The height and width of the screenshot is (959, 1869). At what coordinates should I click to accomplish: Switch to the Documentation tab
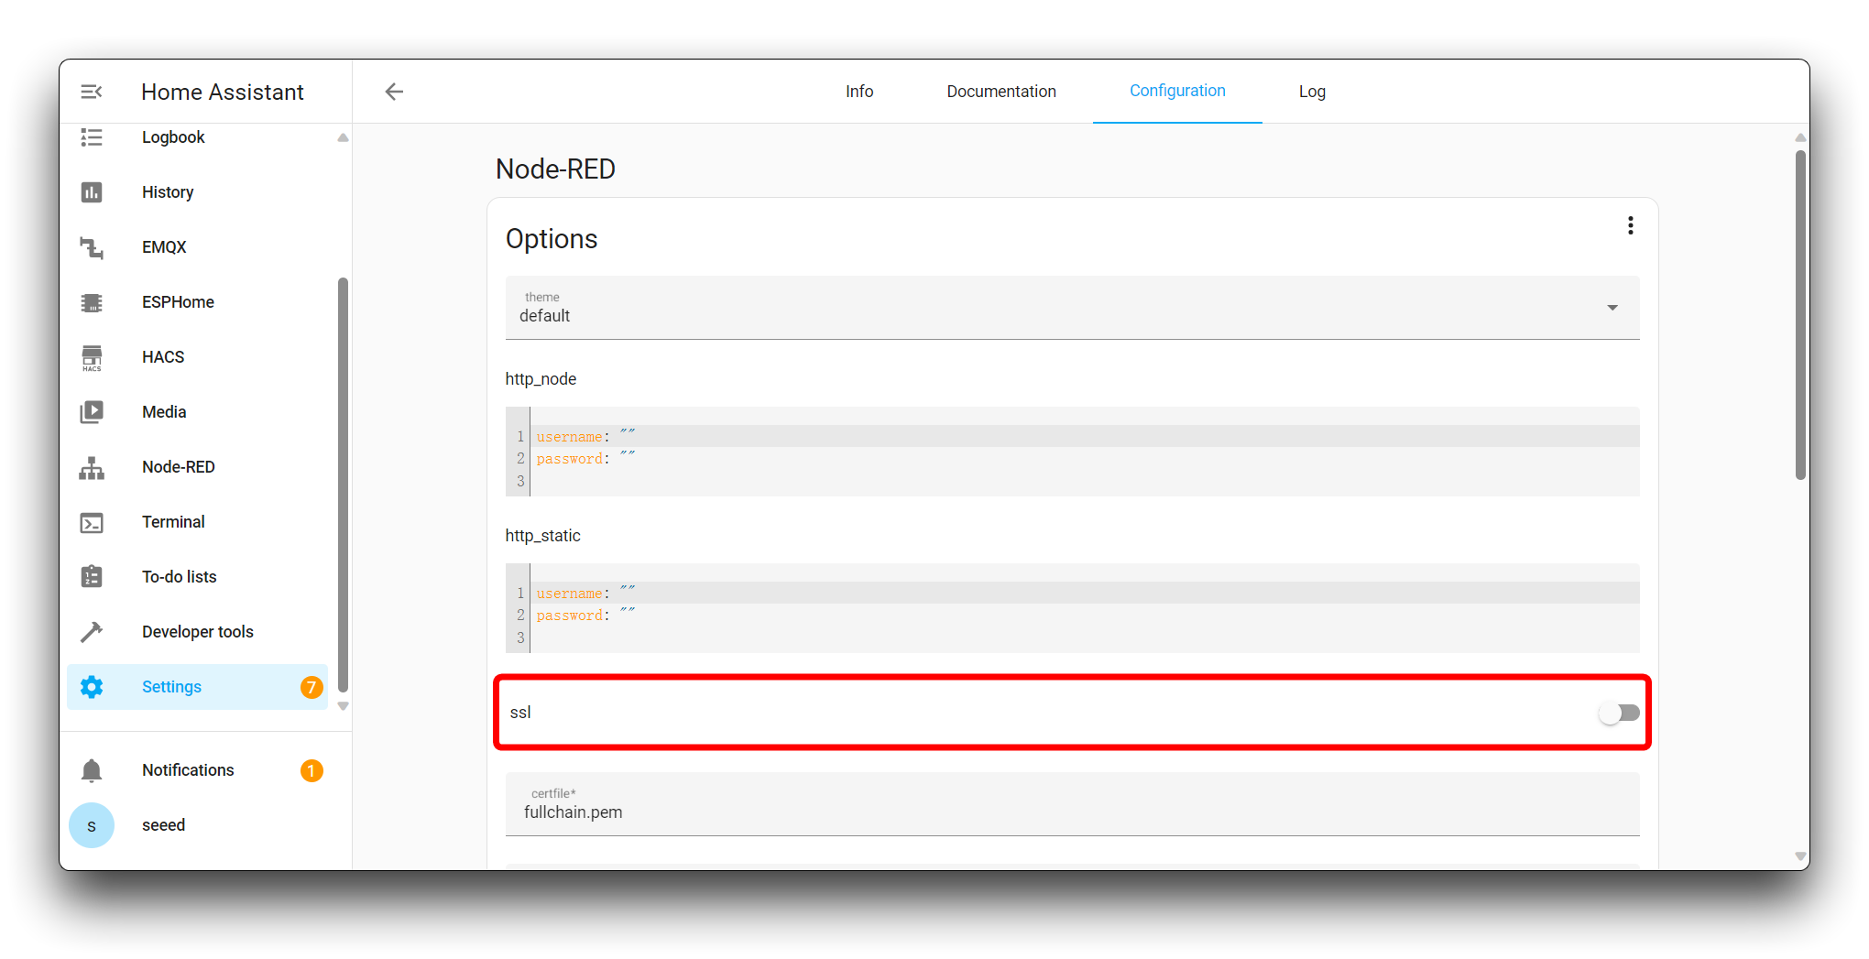tap(1001, 92)
